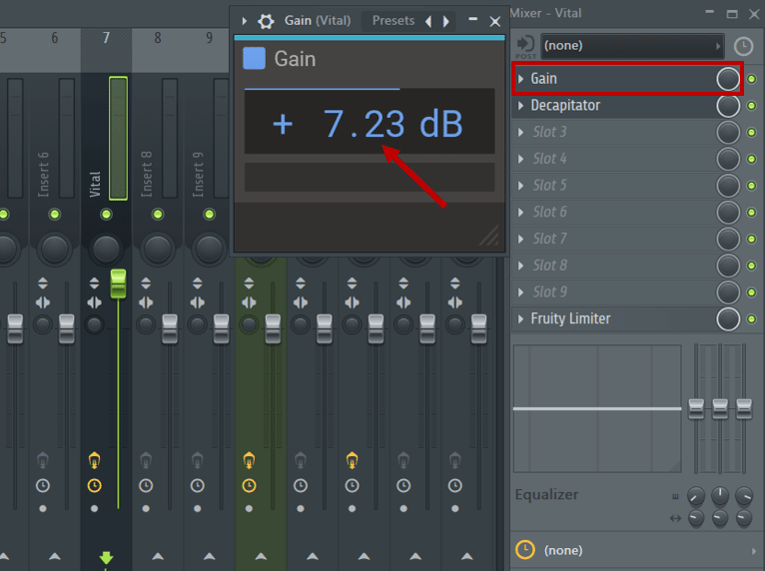The width and height of the screenshot is (765, 571).
Task: Click the first Equalizer frequency knob
Action: click(696, 496)
